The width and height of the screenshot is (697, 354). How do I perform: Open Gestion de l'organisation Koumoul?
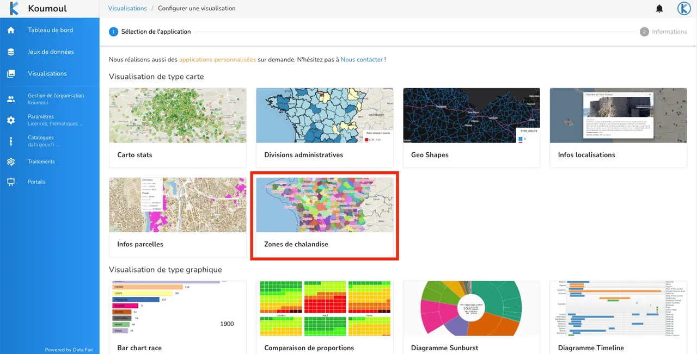(x=50, y=99)
